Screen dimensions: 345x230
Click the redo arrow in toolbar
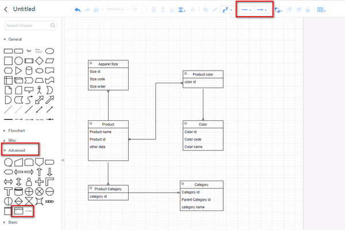click(x=87, y=10)
